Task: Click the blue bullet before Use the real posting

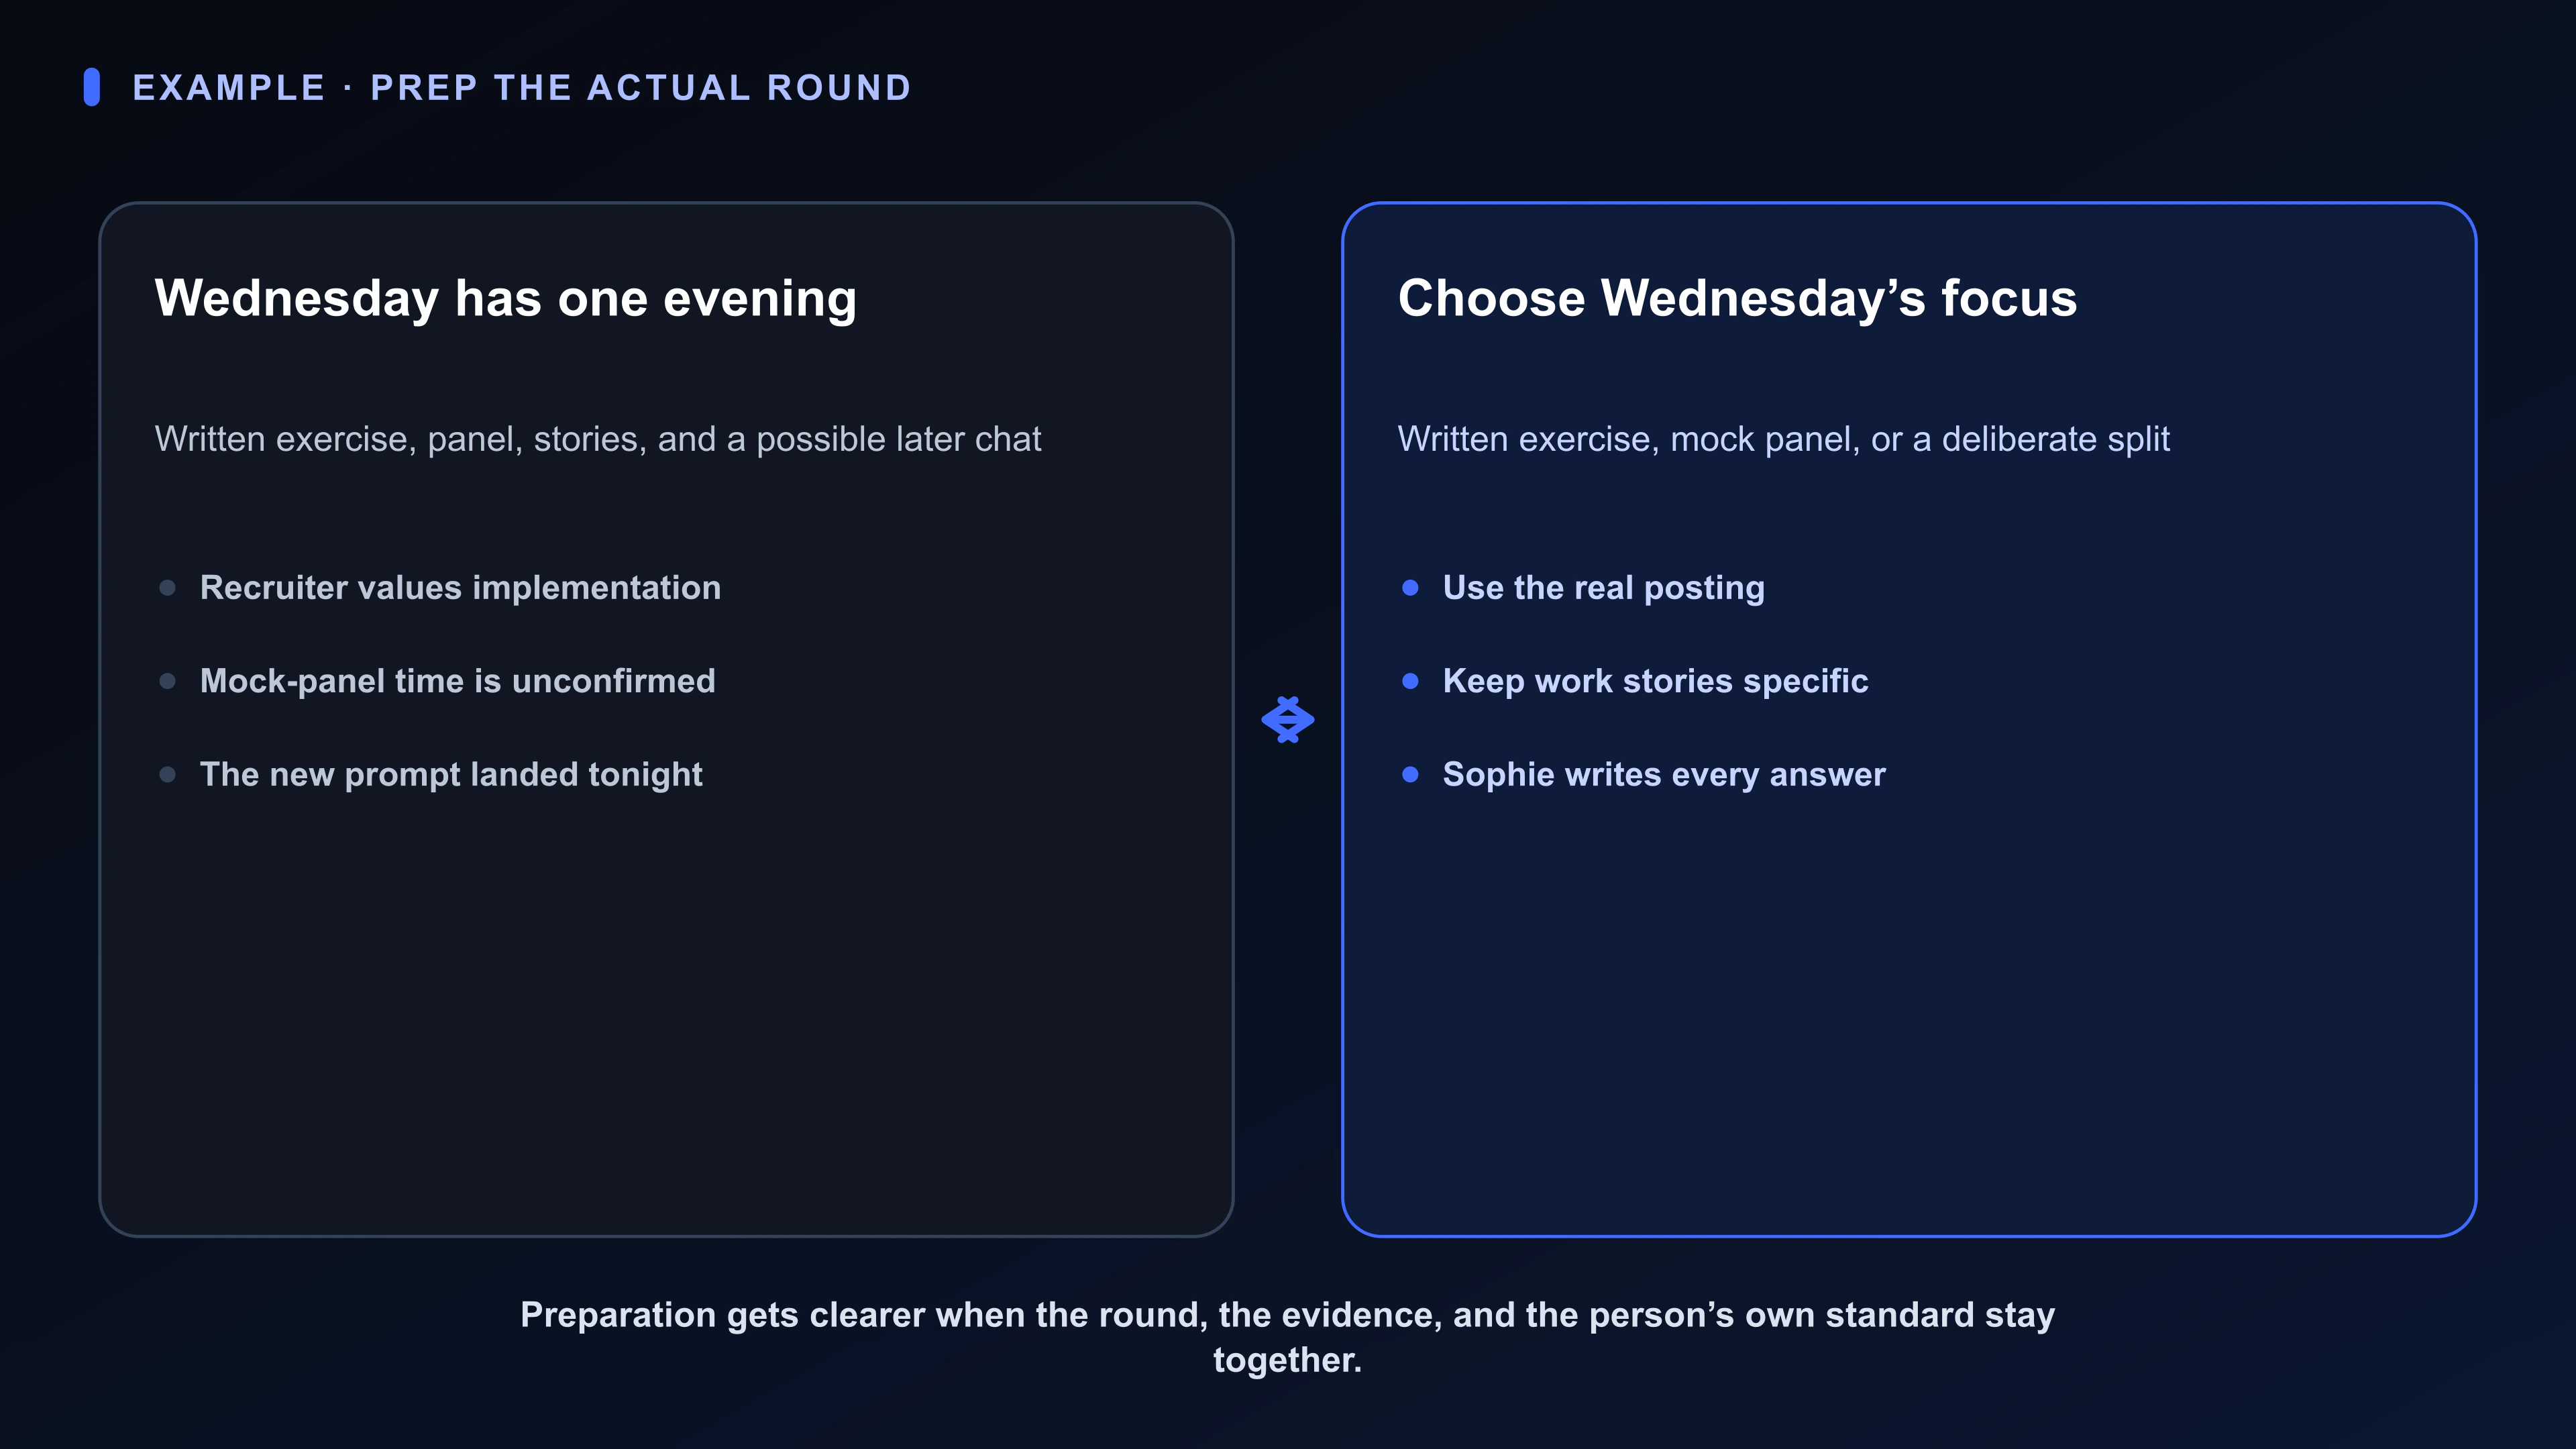Action: point(1410,588)
